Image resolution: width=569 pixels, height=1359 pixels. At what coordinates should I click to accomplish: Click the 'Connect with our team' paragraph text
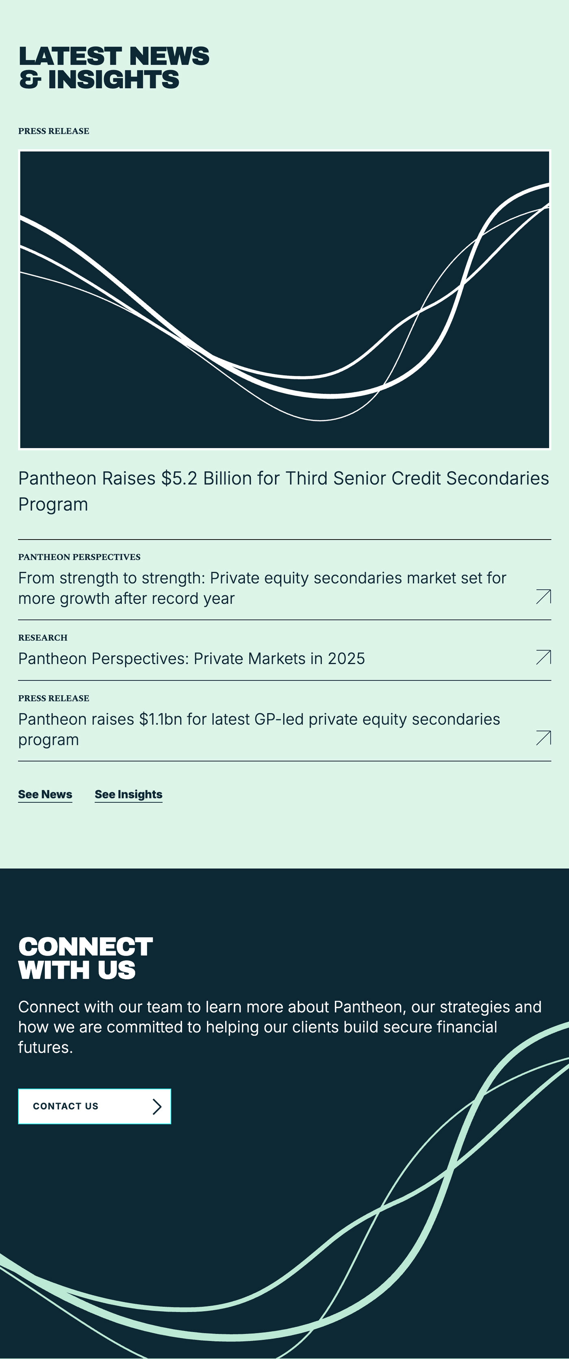[x=280, y=1027]
